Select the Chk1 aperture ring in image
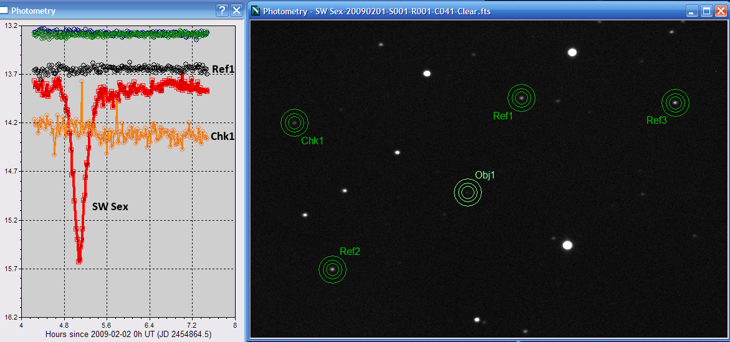730x342 pixels. pos(294,122)
